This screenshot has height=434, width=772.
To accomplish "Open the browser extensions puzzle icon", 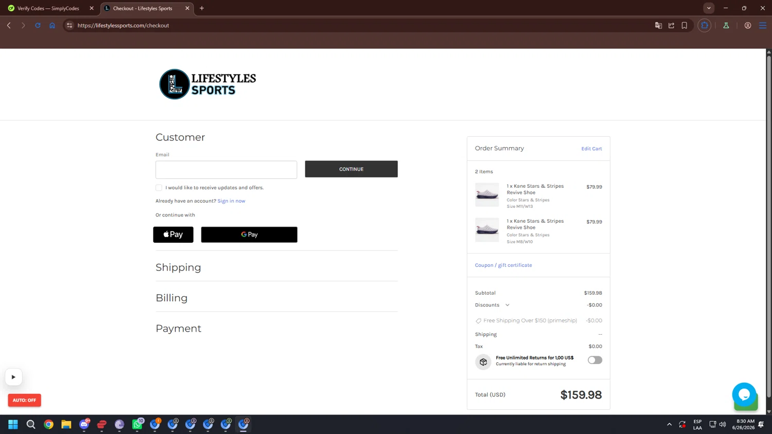I will (705, 25).
